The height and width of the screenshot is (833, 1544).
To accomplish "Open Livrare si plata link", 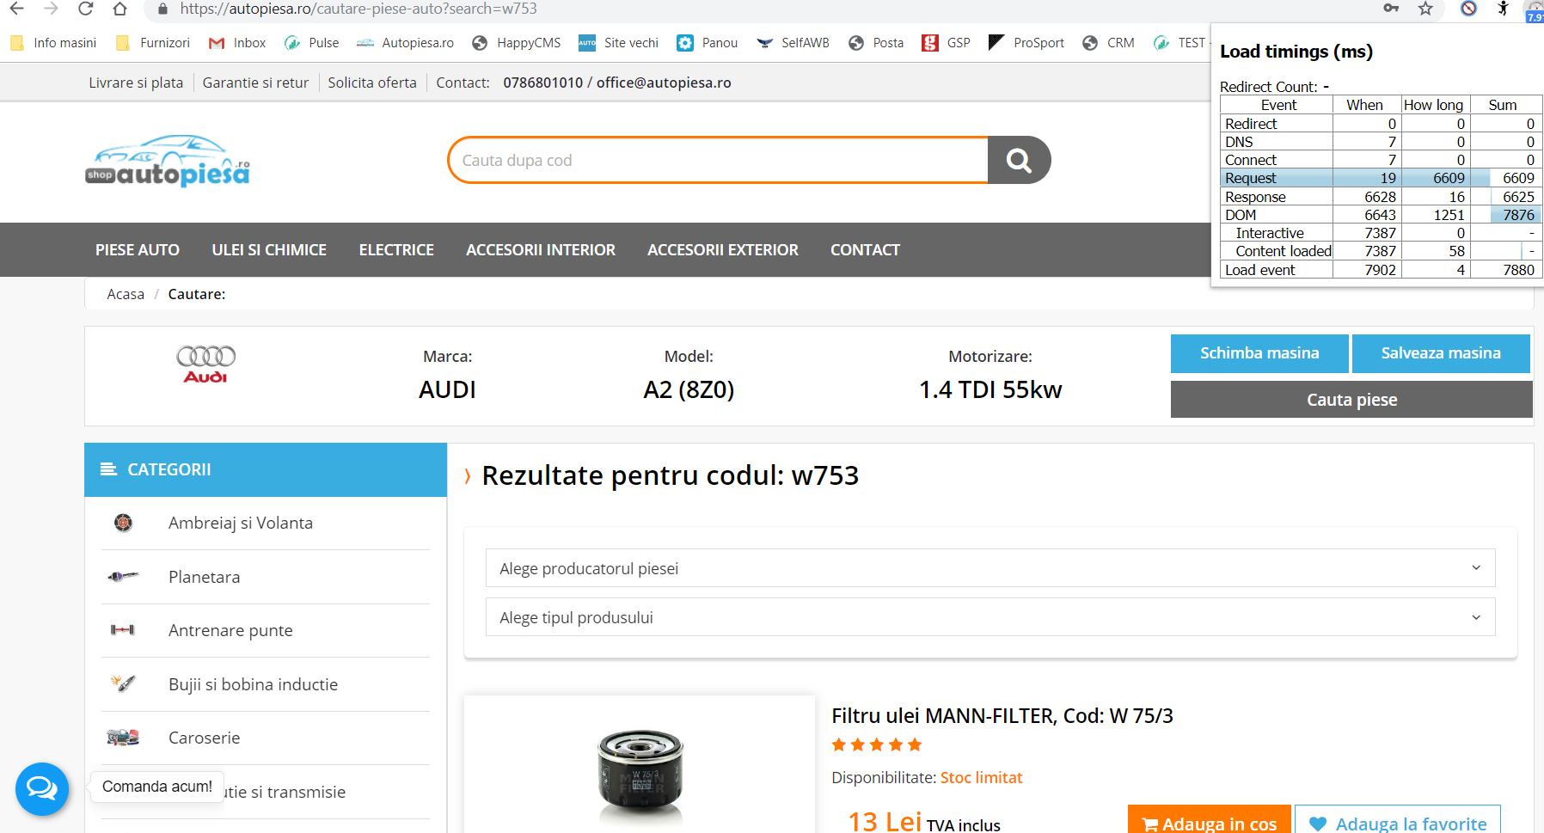I will pos(136,83).
